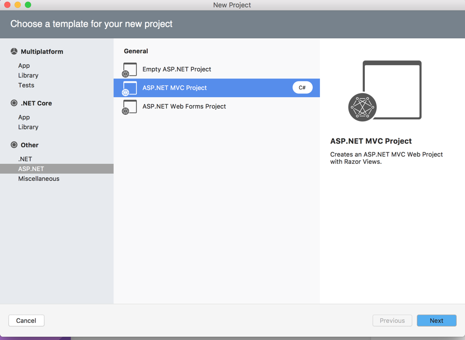Screen dimensions: 465x340
Task: Click the Cancel button
Action: pos(26,321)
